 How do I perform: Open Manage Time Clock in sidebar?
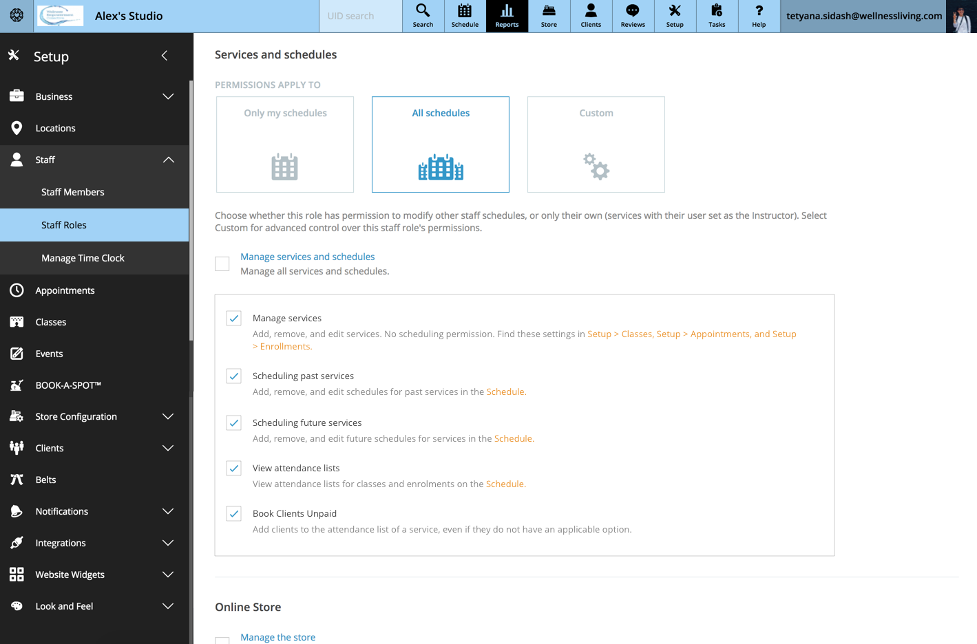click(94, 258)
